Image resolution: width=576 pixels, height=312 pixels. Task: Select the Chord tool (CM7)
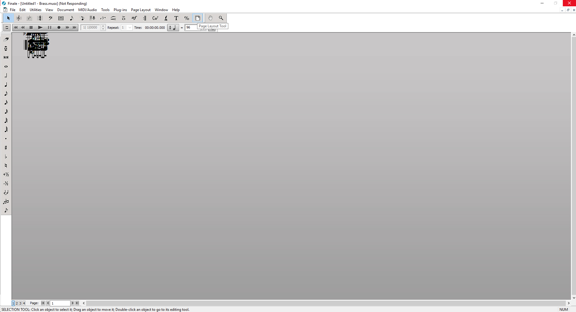coord(155,18)
